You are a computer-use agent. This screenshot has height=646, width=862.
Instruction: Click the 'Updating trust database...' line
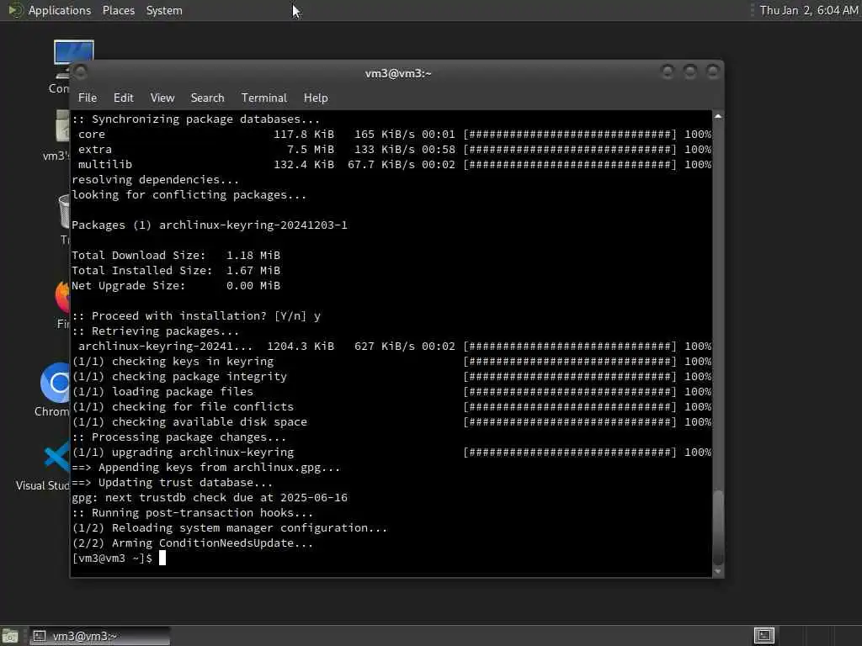[x=172, y=482]
